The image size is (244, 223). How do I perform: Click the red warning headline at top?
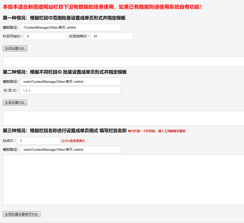[102, 7]
